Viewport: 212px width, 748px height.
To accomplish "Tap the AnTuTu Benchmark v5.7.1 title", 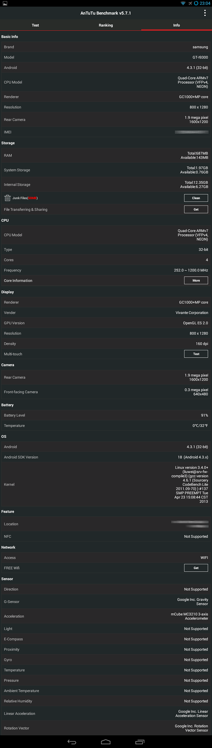I will click(106, 13).
